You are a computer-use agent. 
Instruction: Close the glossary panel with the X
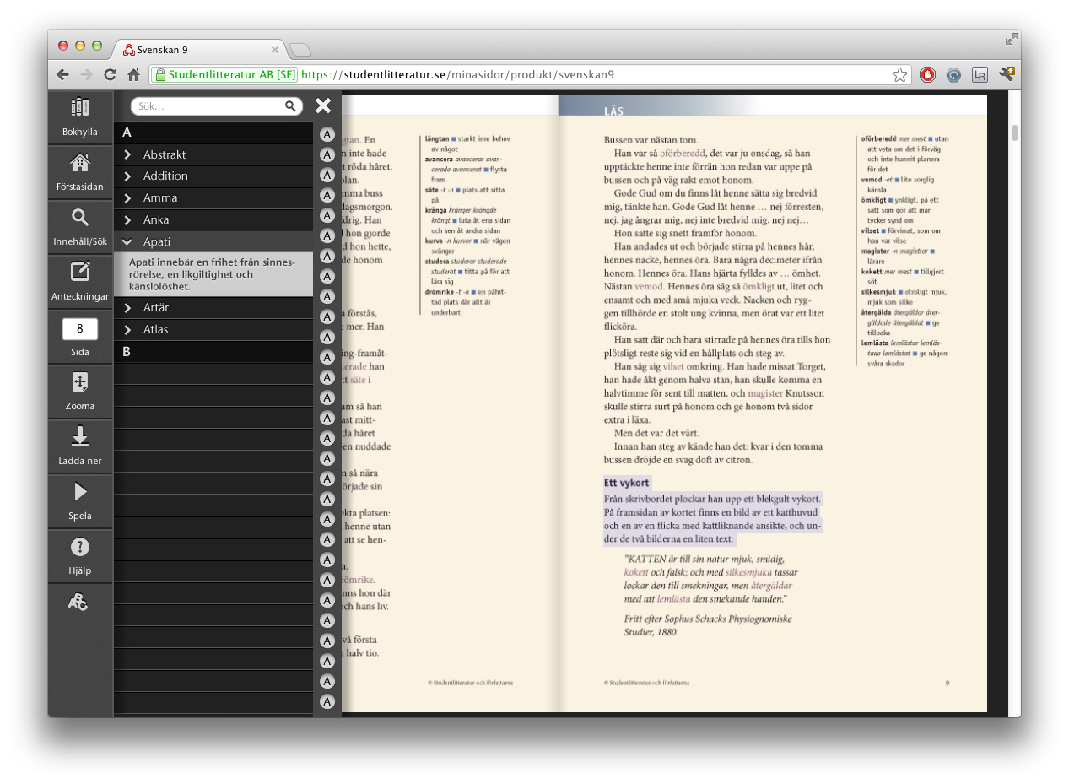pos(323,105)
